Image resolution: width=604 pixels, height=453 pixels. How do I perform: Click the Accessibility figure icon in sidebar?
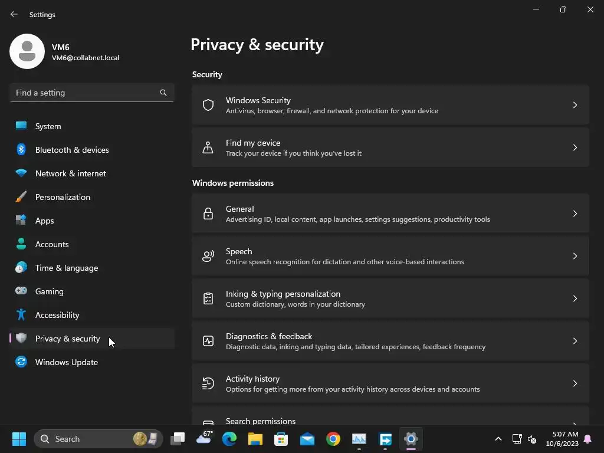pos(21,315)
